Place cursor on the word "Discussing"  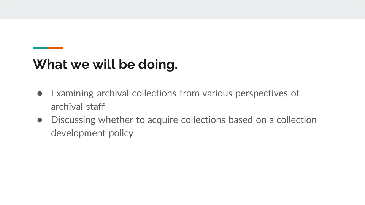click(73, 120)
